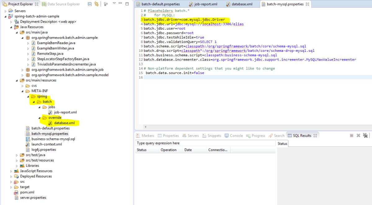The width and height of the screenshot is (372, 205).
Task: Click Remove Result icon in SQL Results toolbar
Action: [358, 136]
